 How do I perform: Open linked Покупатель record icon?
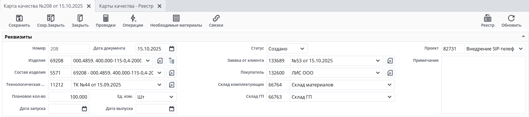[x=390, y=73]
